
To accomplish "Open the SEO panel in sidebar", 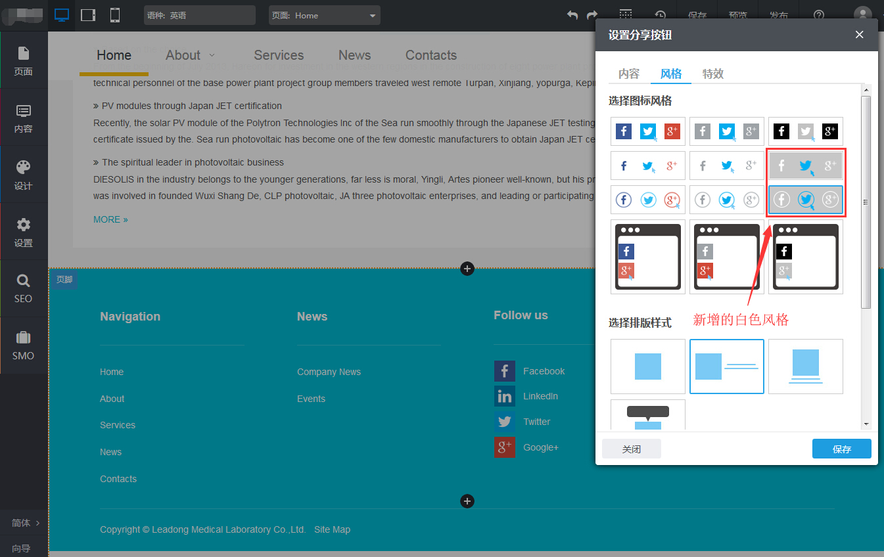I will tap(23, 288).
